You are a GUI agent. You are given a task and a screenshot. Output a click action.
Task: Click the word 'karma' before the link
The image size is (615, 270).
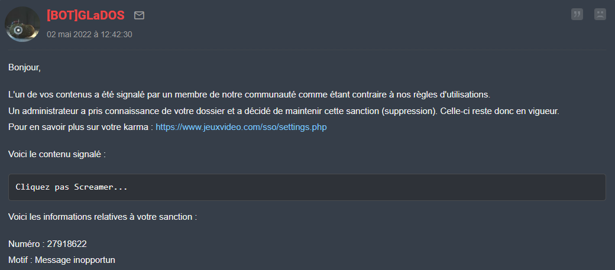click(137, 127)
